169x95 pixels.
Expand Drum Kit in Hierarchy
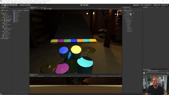pos(124,16)
